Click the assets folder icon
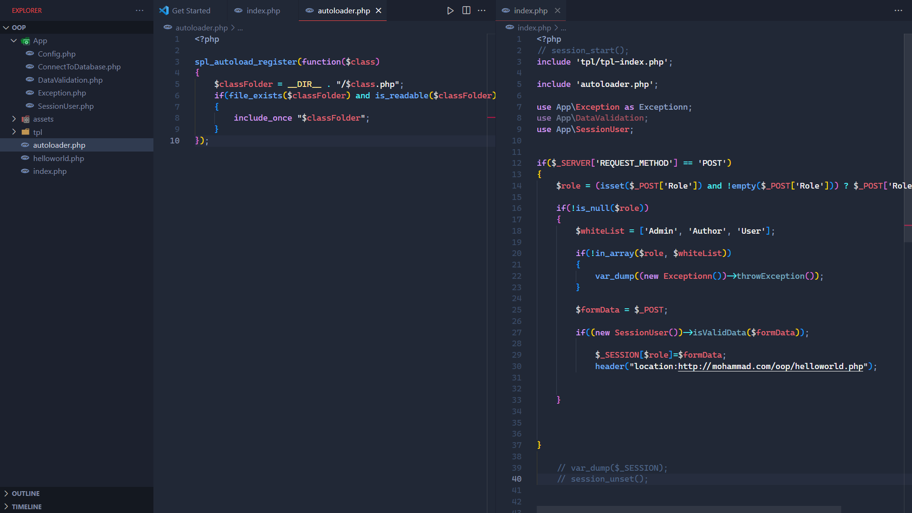 [x=26, y=119]
